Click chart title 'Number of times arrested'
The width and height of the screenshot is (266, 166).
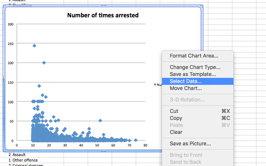coord(102,15)
